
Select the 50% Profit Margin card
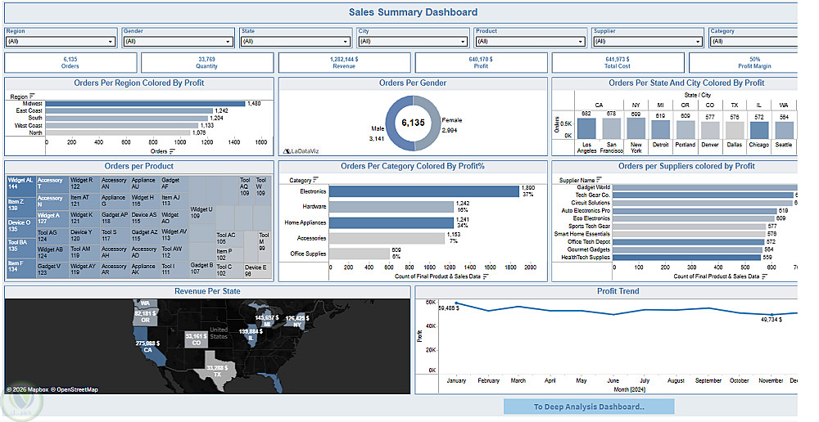pos(744,63)
